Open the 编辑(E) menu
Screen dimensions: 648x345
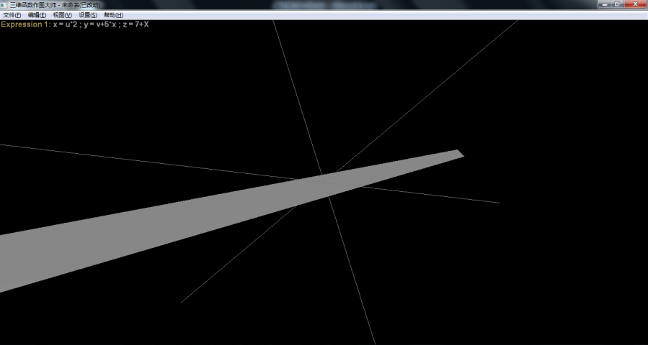[x=37, y=15]
